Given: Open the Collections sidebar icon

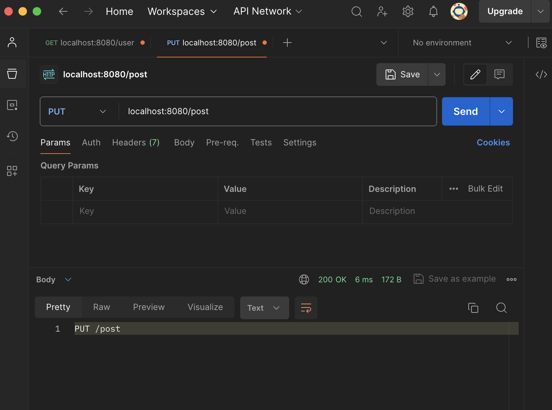Looking at the screenshot, I should click(x=12, y=74).
